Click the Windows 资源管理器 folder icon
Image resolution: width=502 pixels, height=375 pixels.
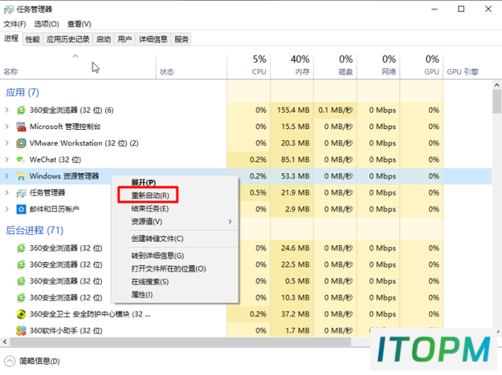pyautogui.click(x=21, y=176)
